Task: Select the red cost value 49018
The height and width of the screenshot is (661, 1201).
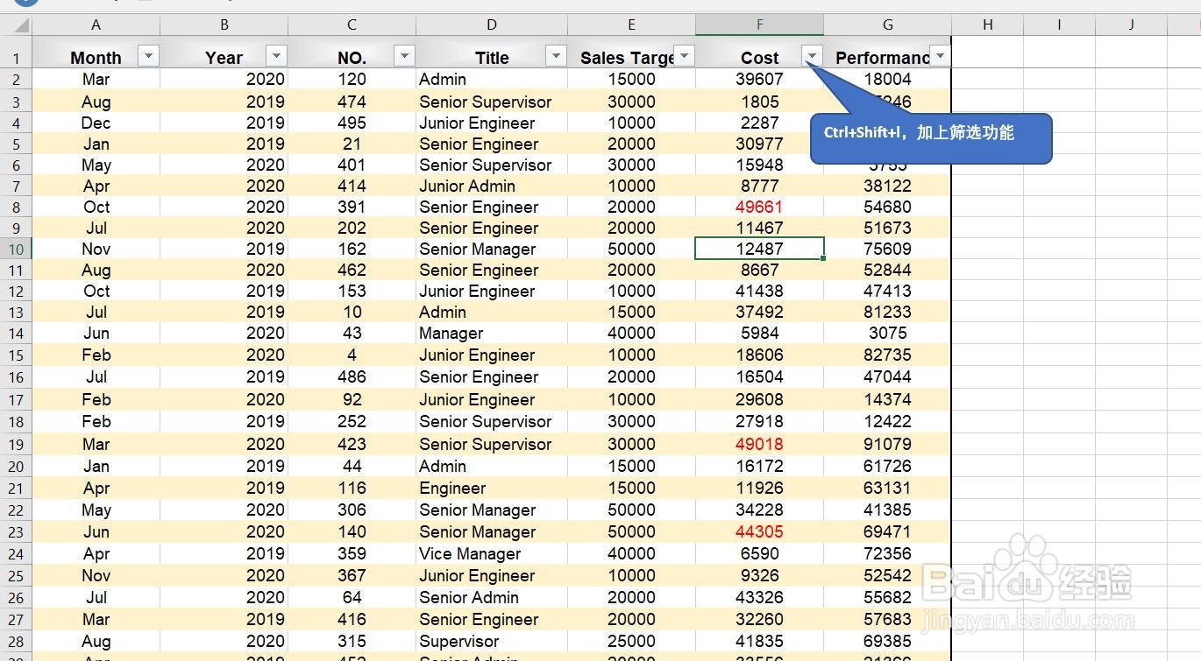Action: coord(759,444)
